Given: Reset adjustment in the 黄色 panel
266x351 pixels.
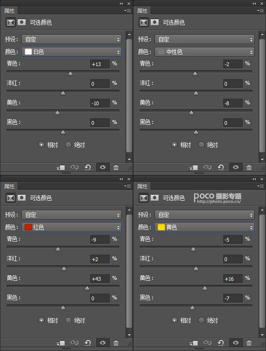Looking at the screenshot, I should click(x=220, y=343).
